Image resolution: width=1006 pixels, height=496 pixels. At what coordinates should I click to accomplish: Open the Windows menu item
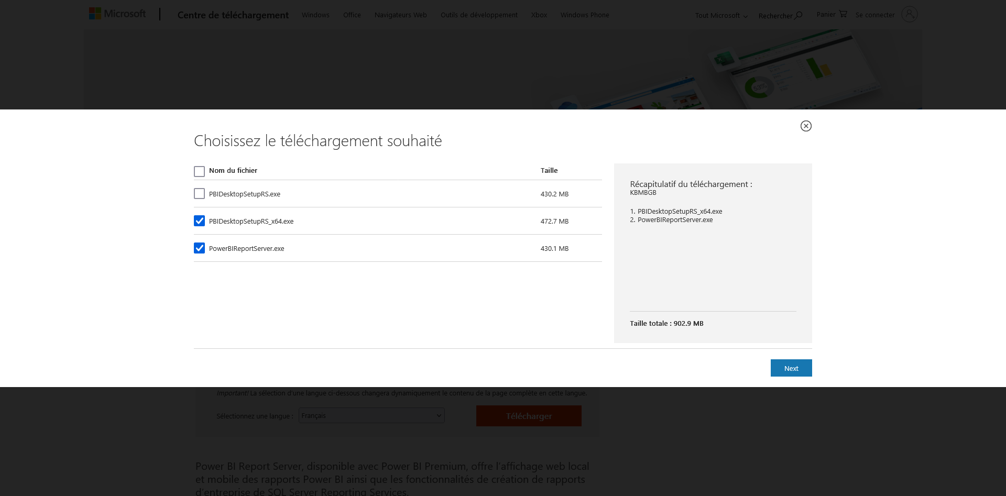pos(315,15)
